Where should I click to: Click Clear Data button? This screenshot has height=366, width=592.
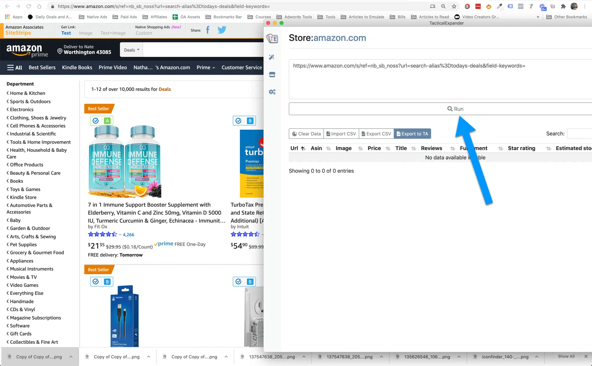[x=306, y=134]
